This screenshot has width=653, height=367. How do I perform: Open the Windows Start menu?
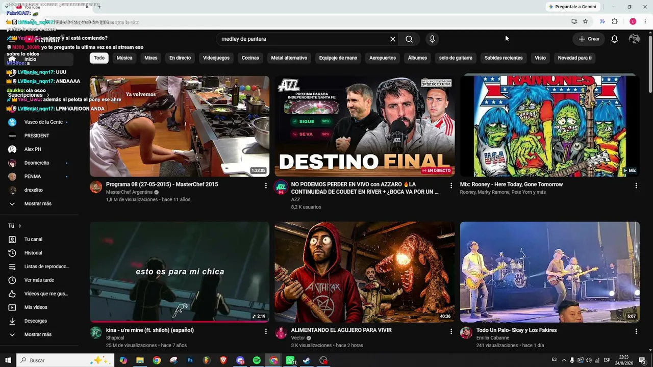click(8, 360)
